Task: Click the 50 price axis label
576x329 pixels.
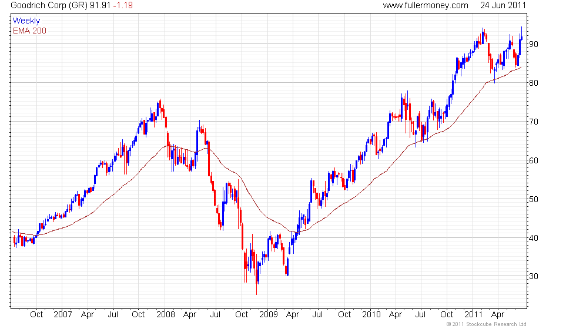Action: (x=534, y=199)
